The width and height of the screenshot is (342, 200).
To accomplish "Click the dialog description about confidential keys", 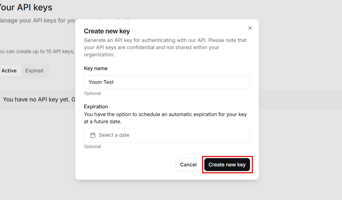I will tap(165, 47).
